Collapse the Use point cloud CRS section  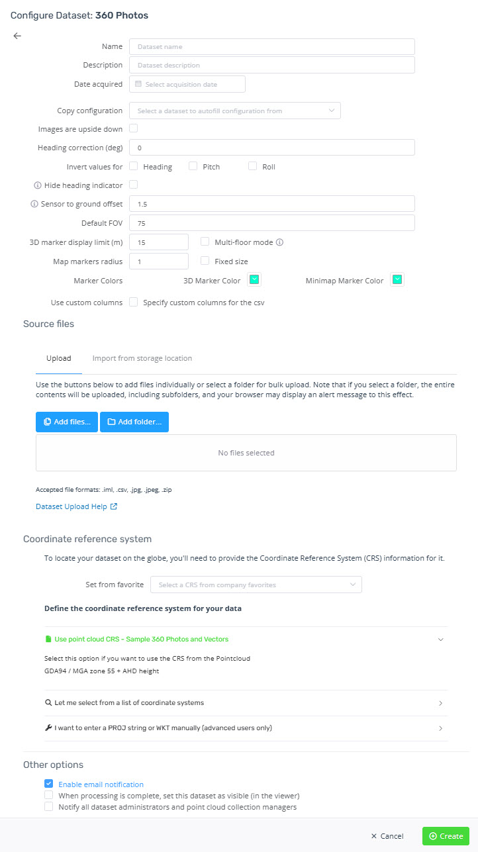tap(441, 639)
